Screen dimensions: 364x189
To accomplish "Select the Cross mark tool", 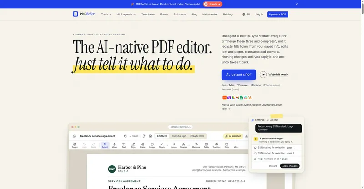I will coord(174,145).
